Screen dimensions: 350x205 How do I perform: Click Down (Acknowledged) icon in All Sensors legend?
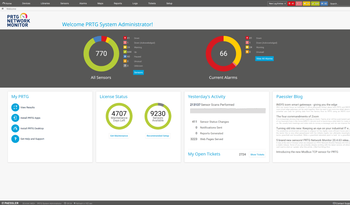tap(125, 43)
